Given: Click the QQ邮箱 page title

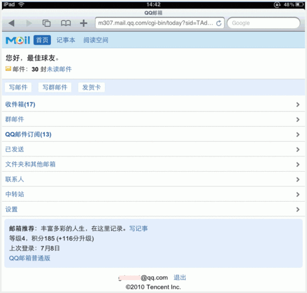Looking at the screenshot, I should click(153, 13).
